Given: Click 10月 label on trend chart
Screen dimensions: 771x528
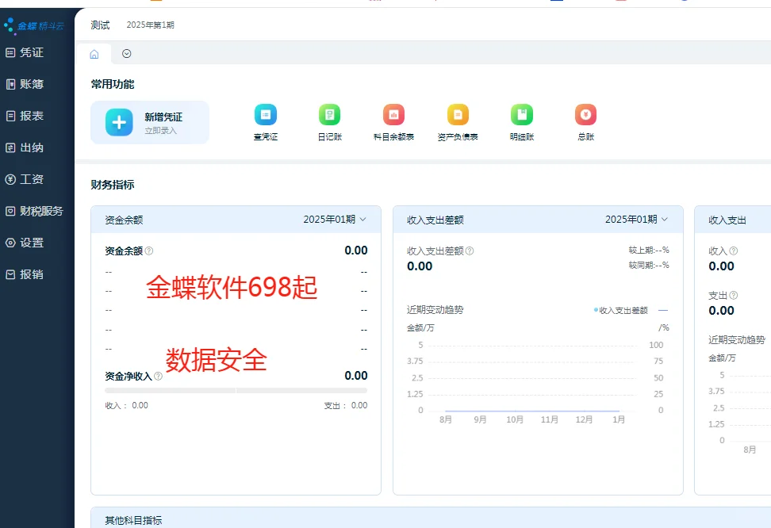Looking at the screenshot, I should [x=515, y=420].
